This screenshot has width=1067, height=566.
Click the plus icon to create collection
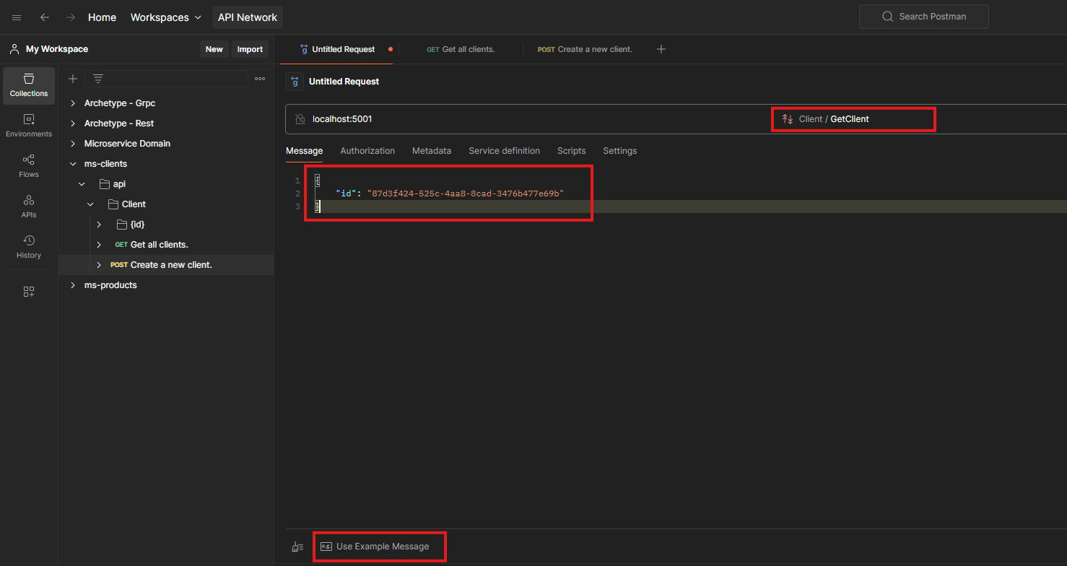pyautogui.click(x=73, y=79)
